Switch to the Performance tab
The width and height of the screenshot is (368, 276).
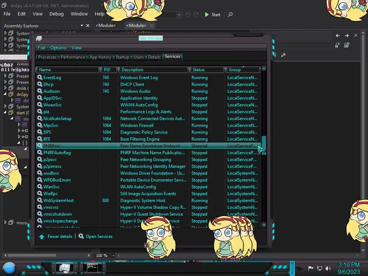[73, 57]
